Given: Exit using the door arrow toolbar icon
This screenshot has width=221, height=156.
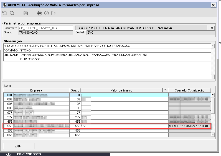Looking at the screenshot, I should point(54,13).
